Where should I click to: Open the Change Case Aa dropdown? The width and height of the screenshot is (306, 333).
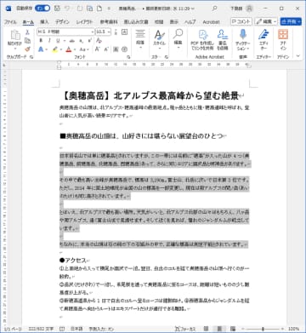coord(84,49)
